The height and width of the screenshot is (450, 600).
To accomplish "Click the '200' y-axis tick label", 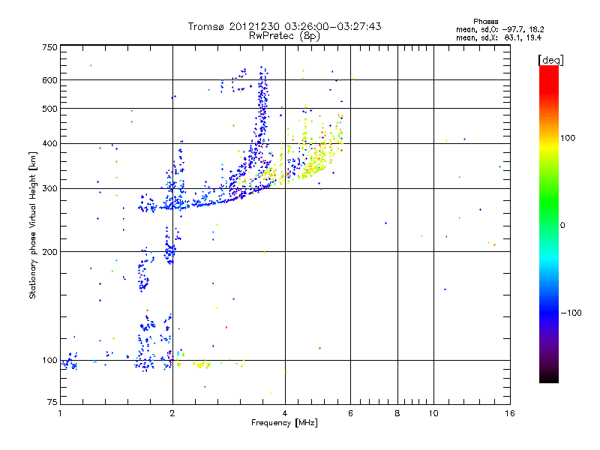I will [x=49, y=252].
